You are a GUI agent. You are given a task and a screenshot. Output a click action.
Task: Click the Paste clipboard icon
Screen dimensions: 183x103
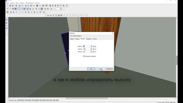coord(31,6)
